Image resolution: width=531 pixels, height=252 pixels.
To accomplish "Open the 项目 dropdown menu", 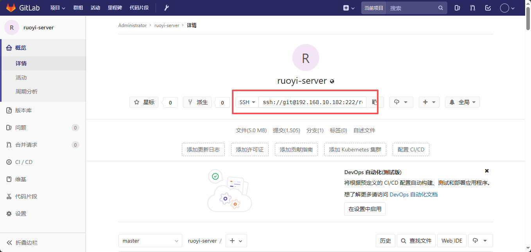I will 58,8.
